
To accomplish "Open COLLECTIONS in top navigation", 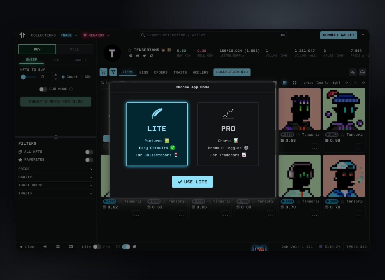I will [43, 35].
